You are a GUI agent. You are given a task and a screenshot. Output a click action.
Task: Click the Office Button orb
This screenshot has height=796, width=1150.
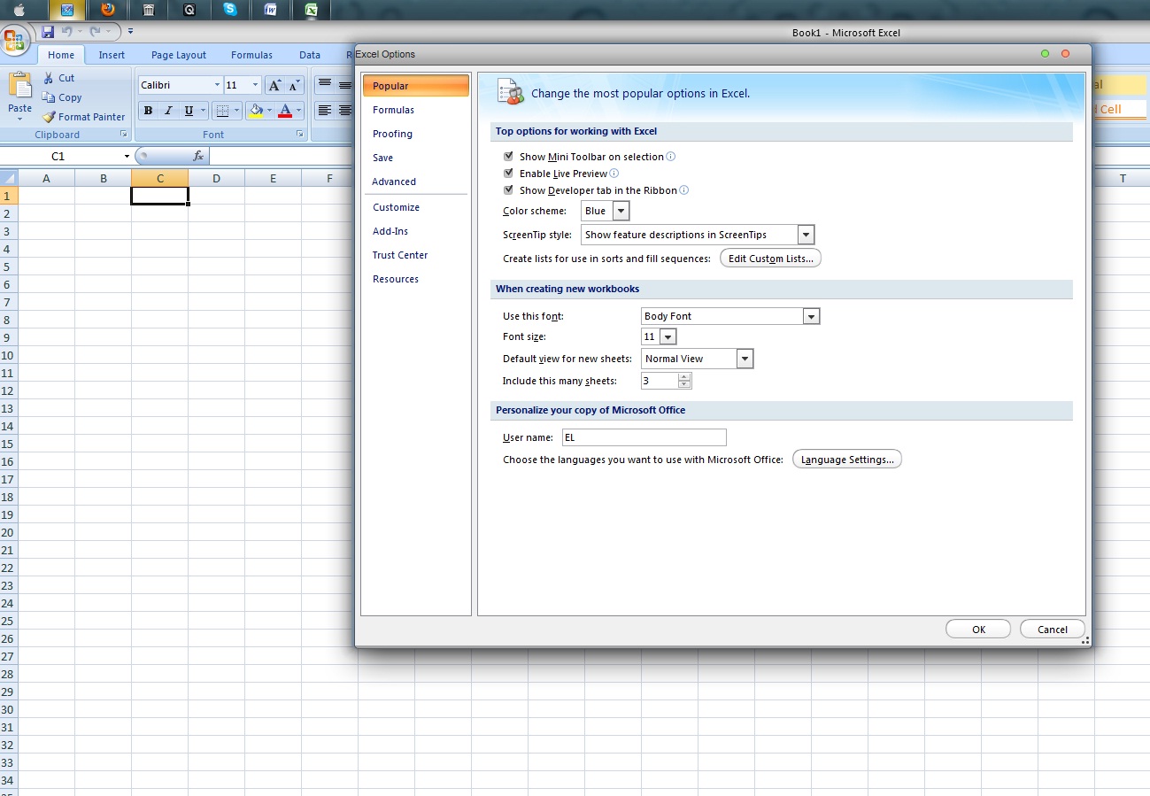[x=15, y=39]
